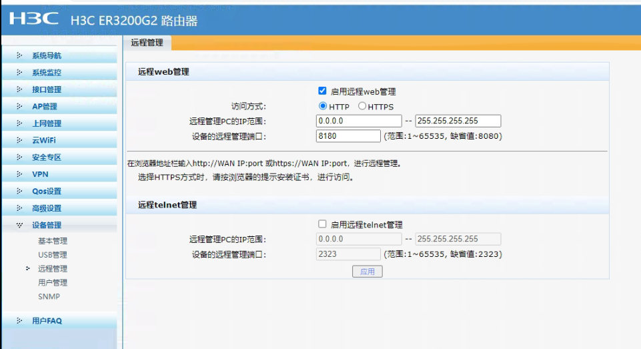Expand the 系统监控 menu arrow
This screenshot has width=641, height=349.
[19, 73]
